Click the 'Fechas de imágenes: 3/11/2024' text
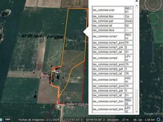163x122 pixels. tap(39, 120)
